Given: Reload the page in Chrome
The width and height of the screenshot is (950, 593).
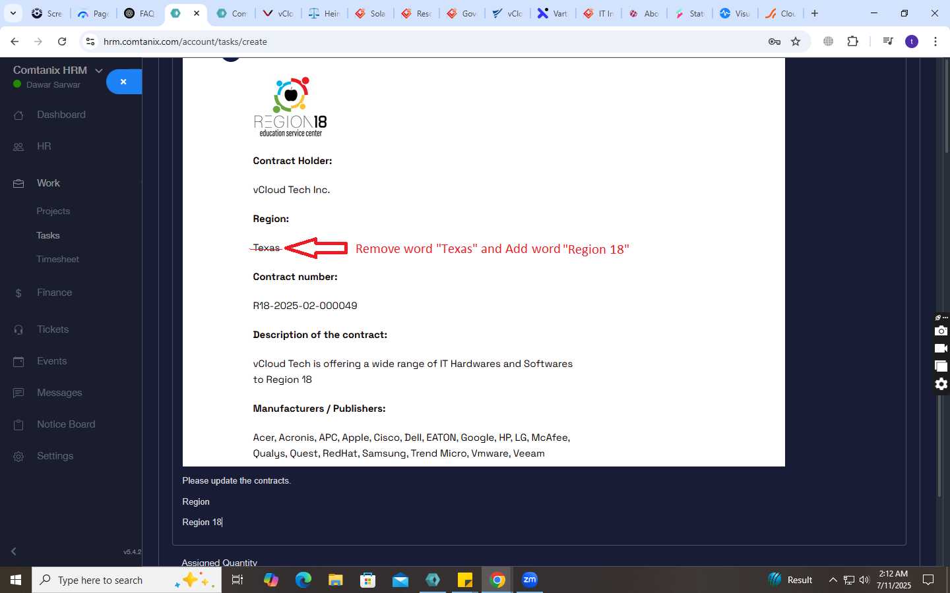Looking at the screenshot, I should pos(62,42).
